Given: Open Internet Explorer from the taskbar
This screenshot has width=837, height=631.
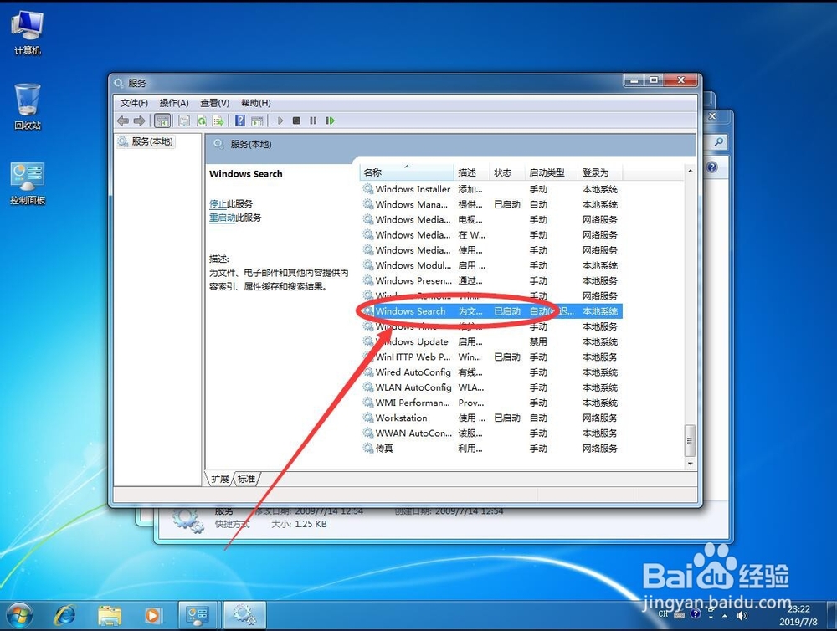Looking at the screenshot, I should 65,613.
